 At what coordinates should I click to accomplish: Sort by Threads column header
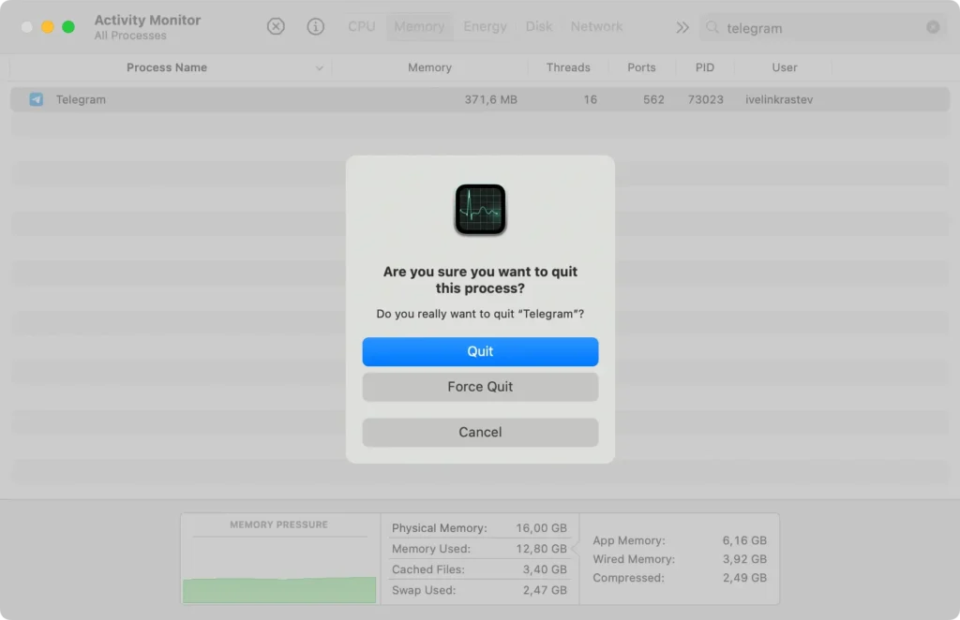coord(568,67)
